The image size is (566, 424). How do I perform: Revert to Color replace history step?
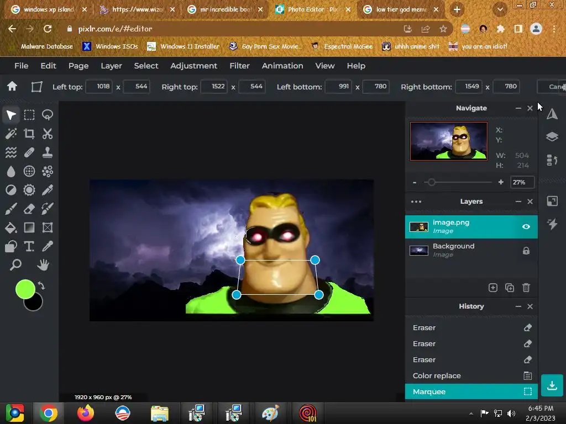pyautogui.click(x=471, y=375)
